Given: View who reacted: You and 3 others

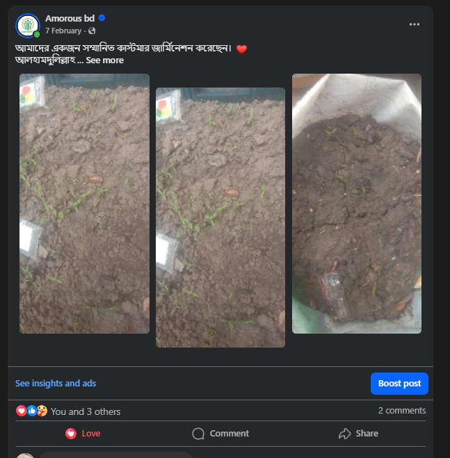Looking at the screenshot, I should [86, 411].
